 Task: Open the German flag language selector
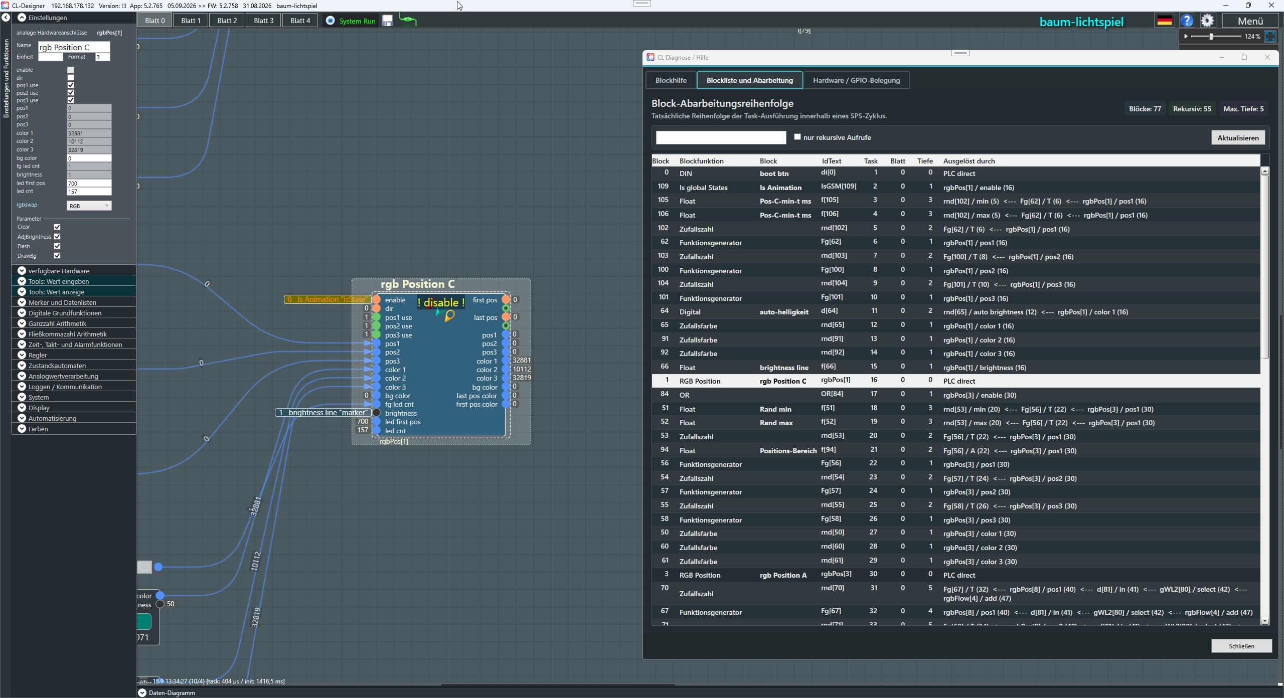1164,21
